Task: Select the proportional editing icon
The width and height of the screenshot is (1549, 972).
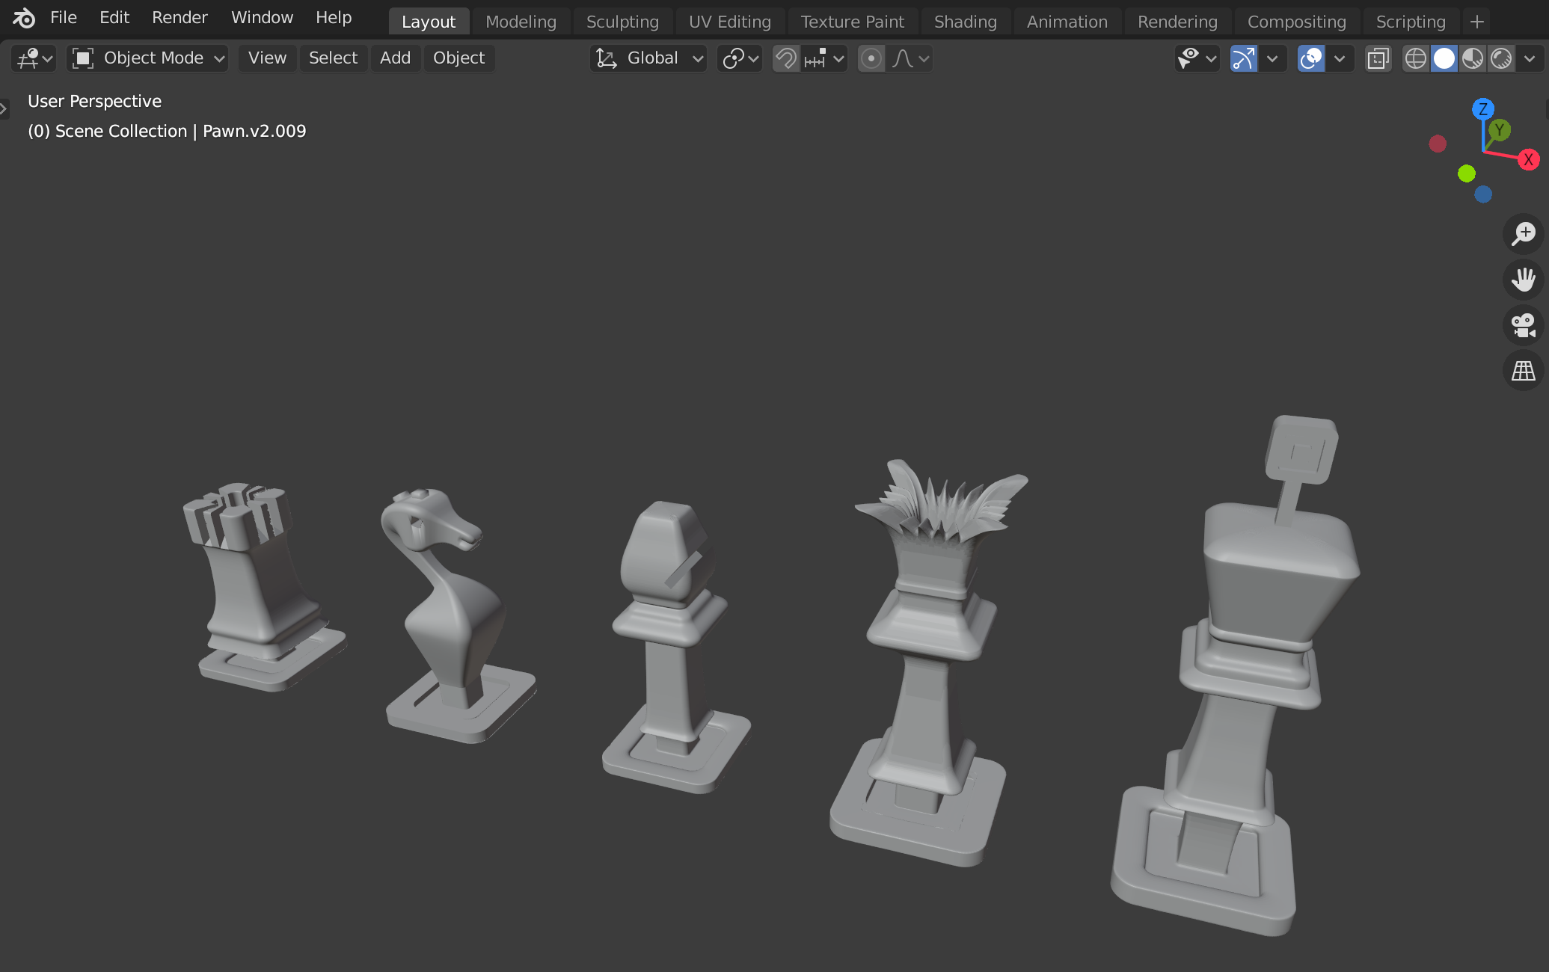Action: (x=873, y=57)
